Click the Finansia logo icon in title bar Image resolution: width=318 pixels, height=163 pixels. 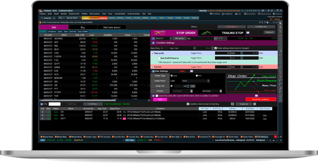[x=40, y=11]
